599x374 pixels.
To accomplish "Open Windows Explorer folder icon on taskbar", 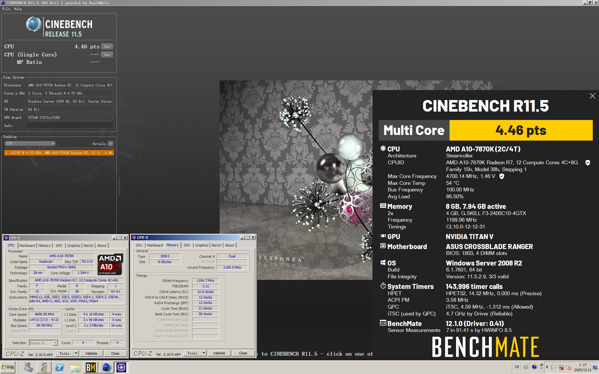I will click(75, 367).
